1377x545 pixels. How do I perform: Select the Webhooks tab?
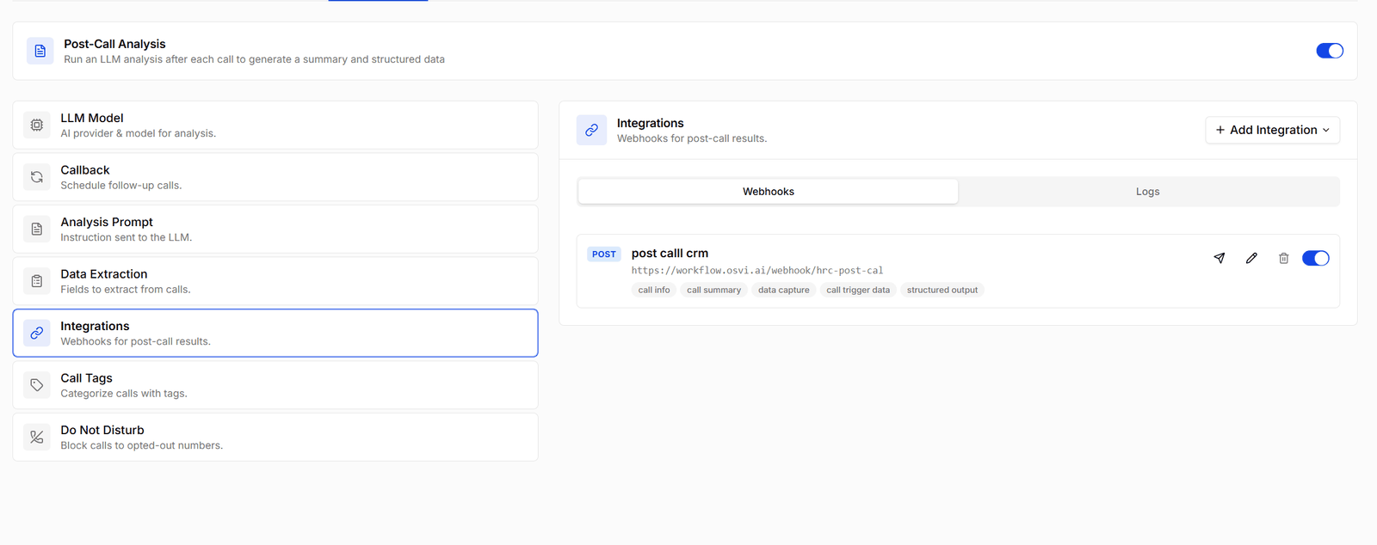click(768, 192)
